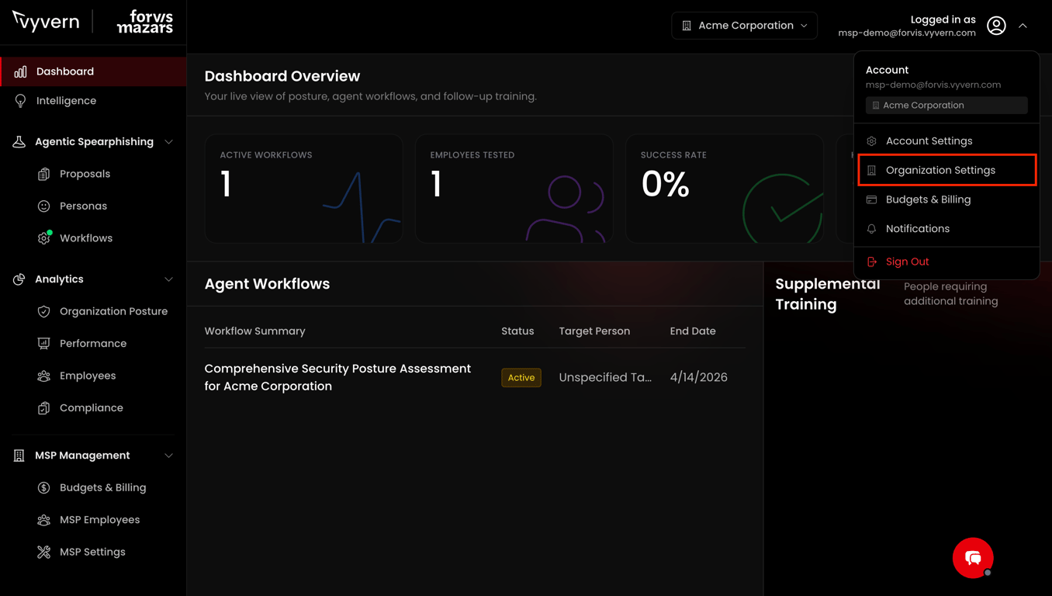
Task: Click the Active Workflows stat card
Action: click(303, 189)
